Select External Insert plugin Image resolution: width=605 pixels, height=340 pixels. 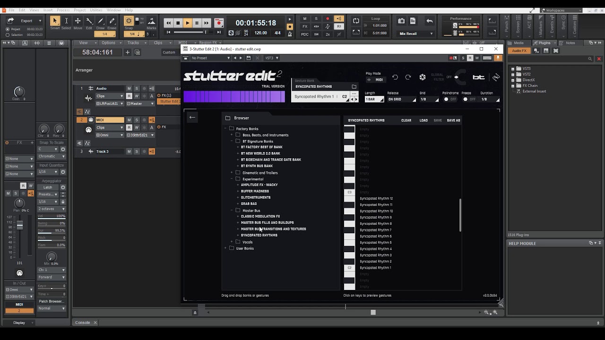click(534, 91)
